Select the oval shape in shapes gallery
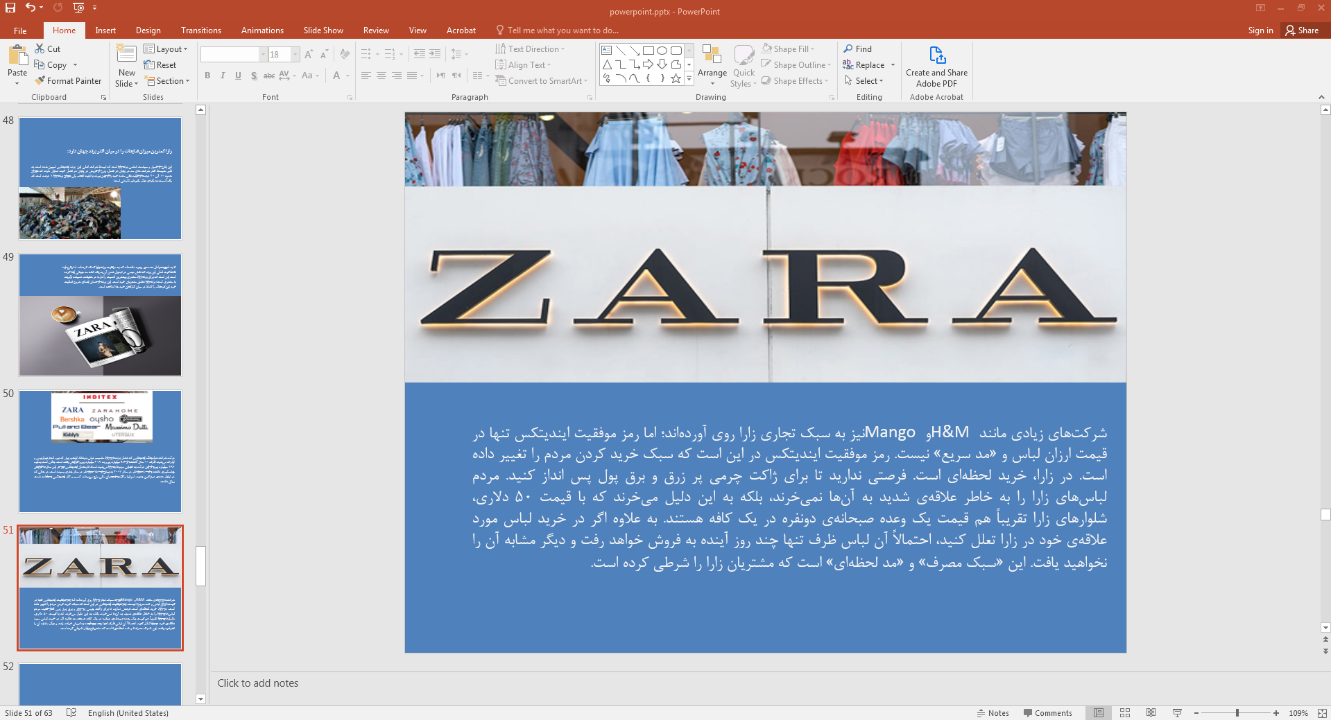Viewport: 1331px width, 720px height. [x=662, y=51]
